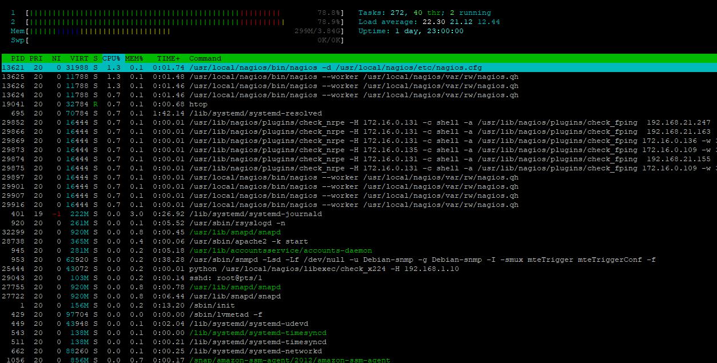Click the PRI column header
717x363 pixels.
(36, 58)
